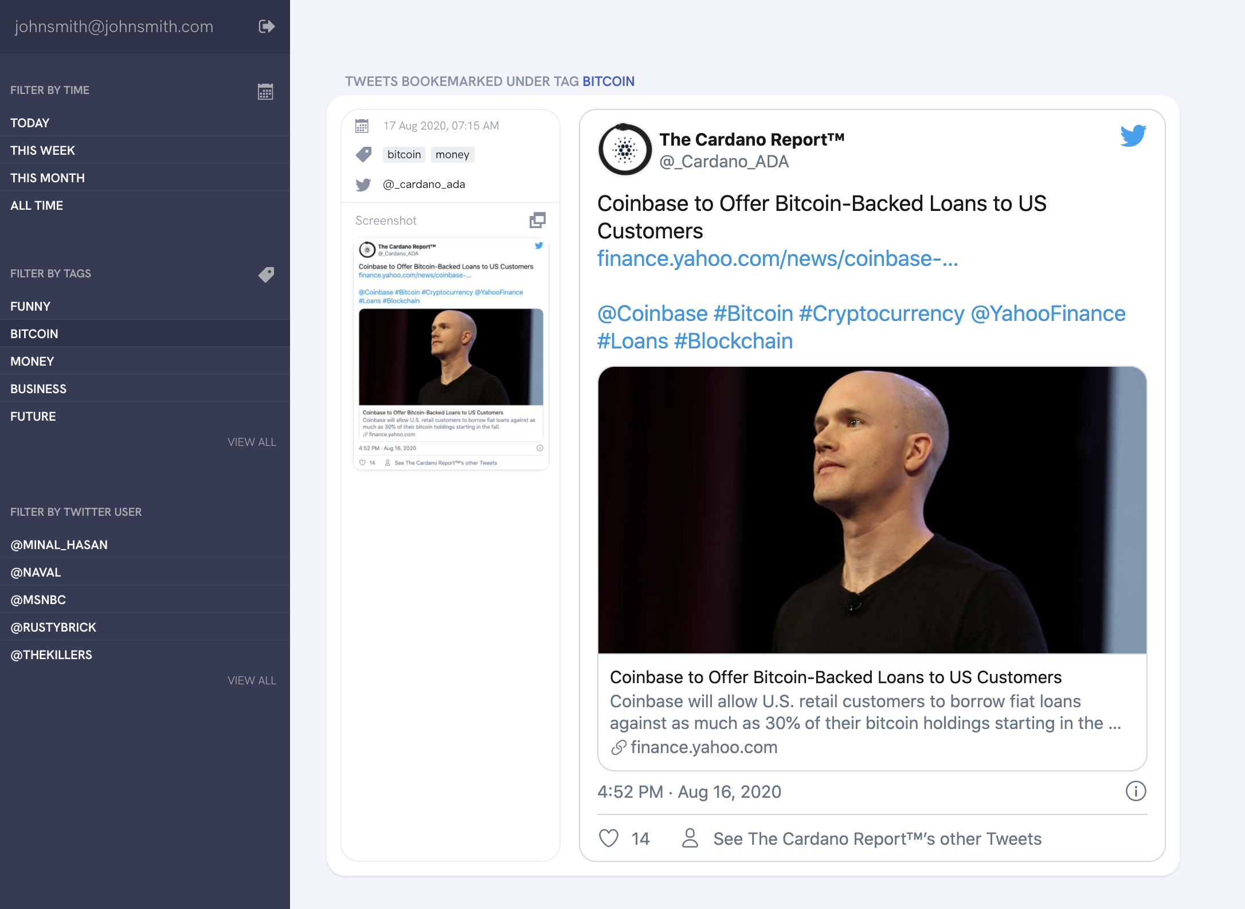Click the like count 14
The height and width of the screenshot is (909, 1245).
640,839
